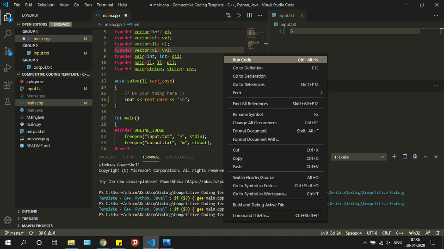Create a new terminal with plus icon

click(x=395, y=157)
